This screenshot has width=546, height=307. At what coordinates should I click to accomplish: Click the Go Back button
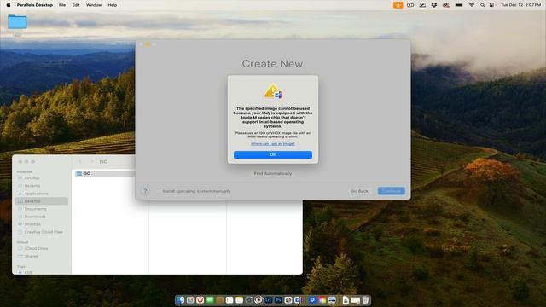click(359, 191)
